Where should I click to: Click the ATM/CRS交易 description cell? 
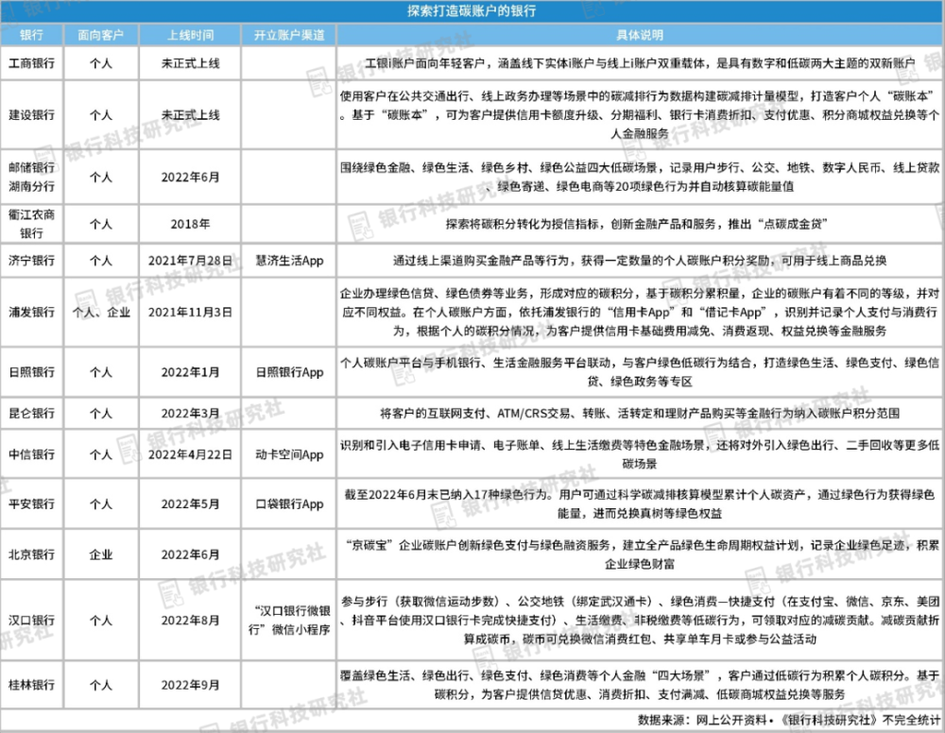pos(640,413)
